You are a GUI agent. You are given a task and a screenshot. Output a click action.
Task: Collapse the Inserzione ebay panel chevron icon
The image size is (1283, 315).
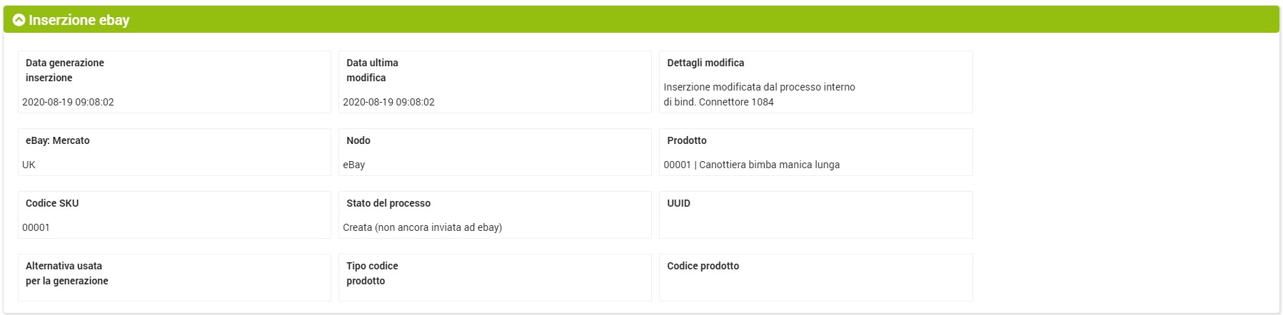[19, 20]
